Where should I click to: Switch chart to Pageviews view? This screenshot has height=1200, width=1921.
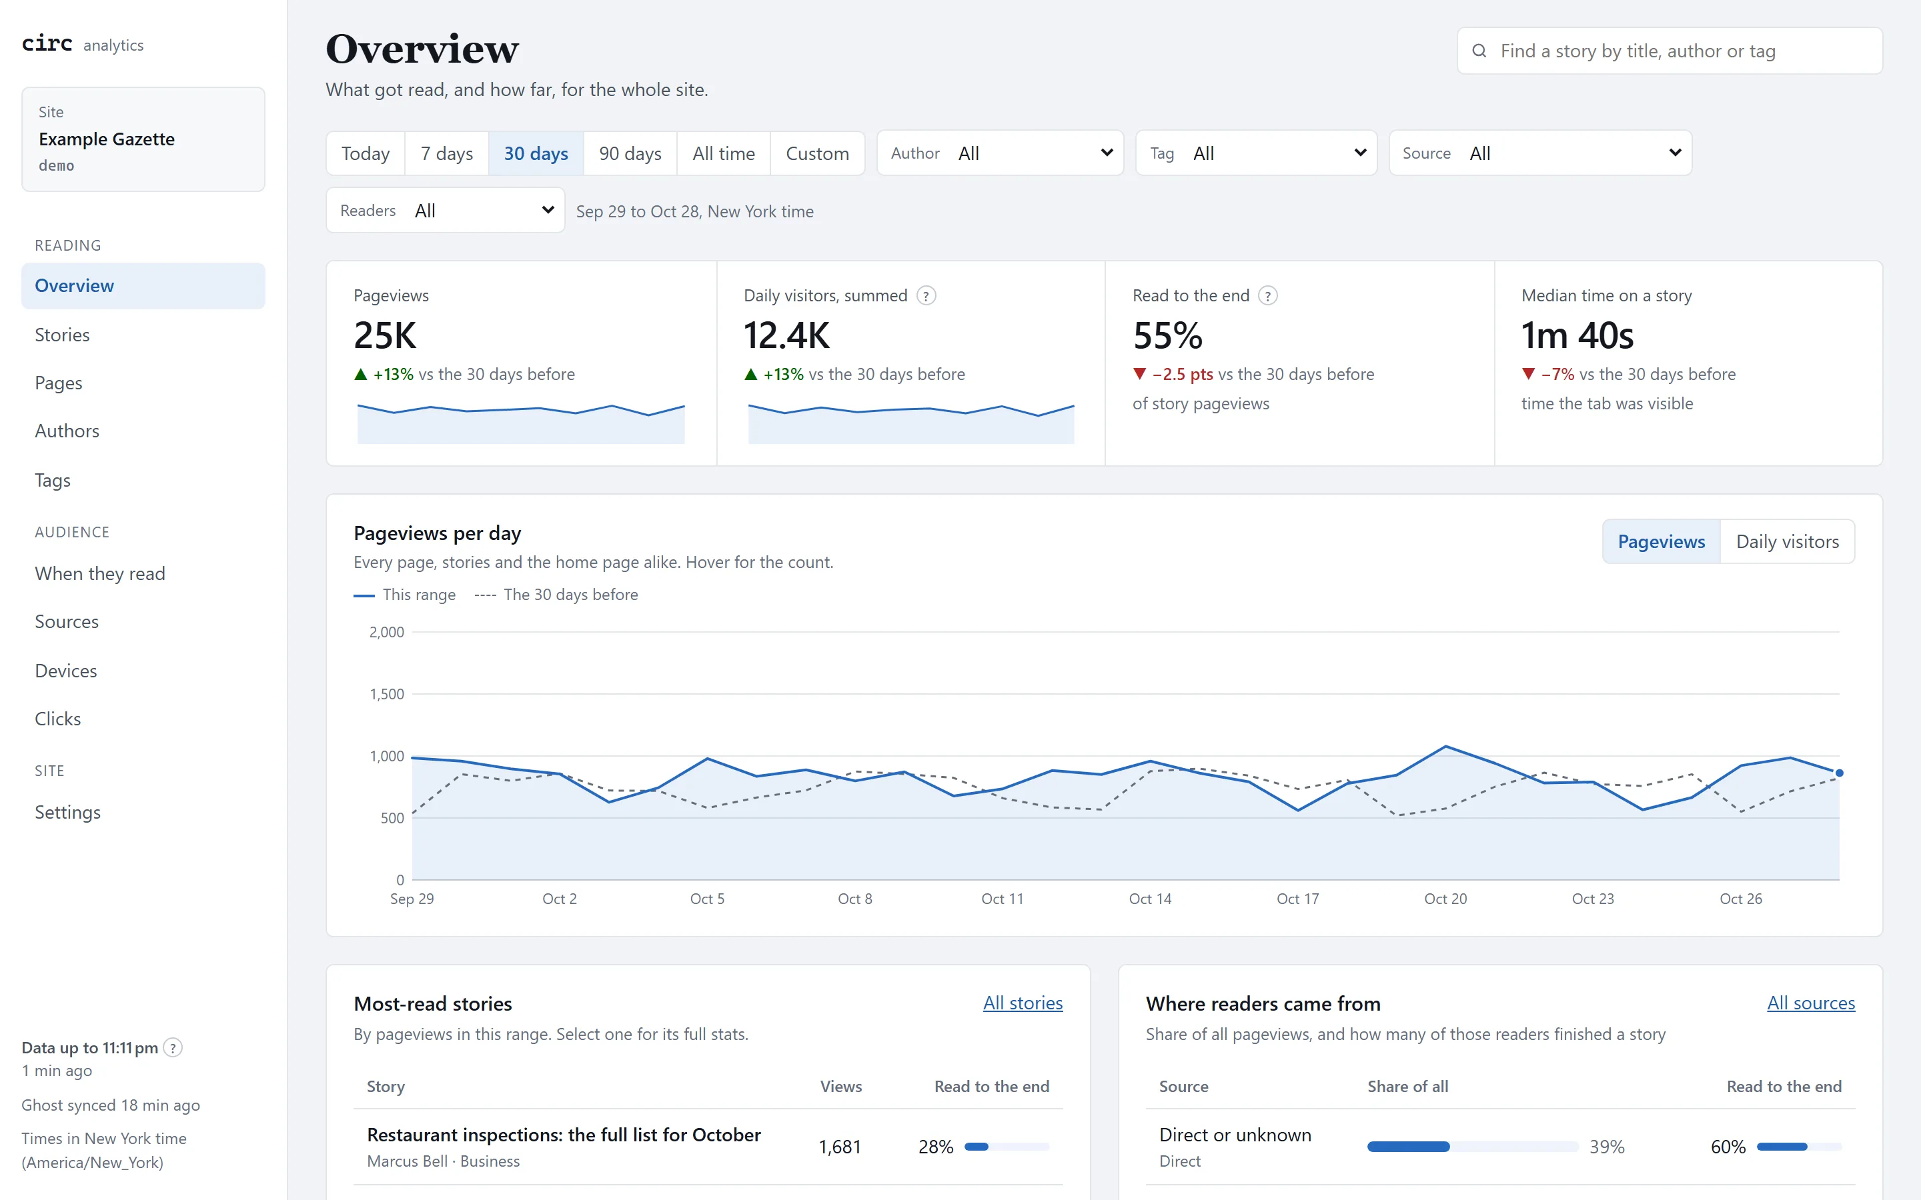point(1662,541)
